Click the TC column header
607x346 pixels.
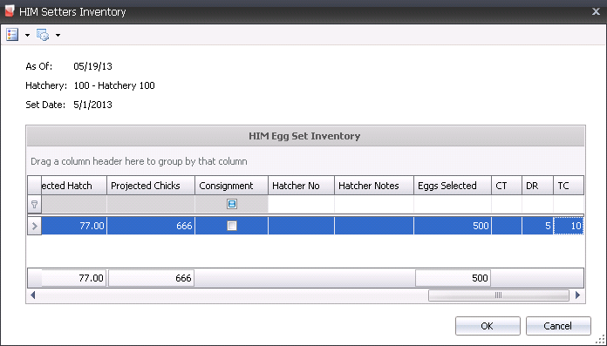(569, 186)
